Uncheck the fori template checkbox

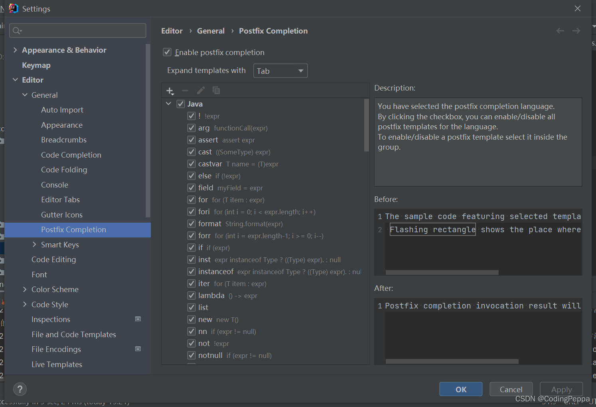pos(191,212)
